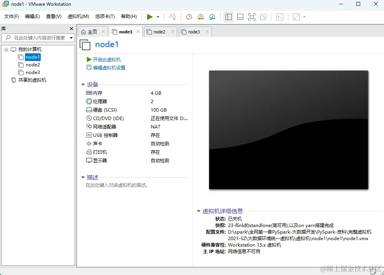The image size is (384, 275).
Task: Switch to the node2 tab
Action: pyautogui.click(x=159, y=32)
